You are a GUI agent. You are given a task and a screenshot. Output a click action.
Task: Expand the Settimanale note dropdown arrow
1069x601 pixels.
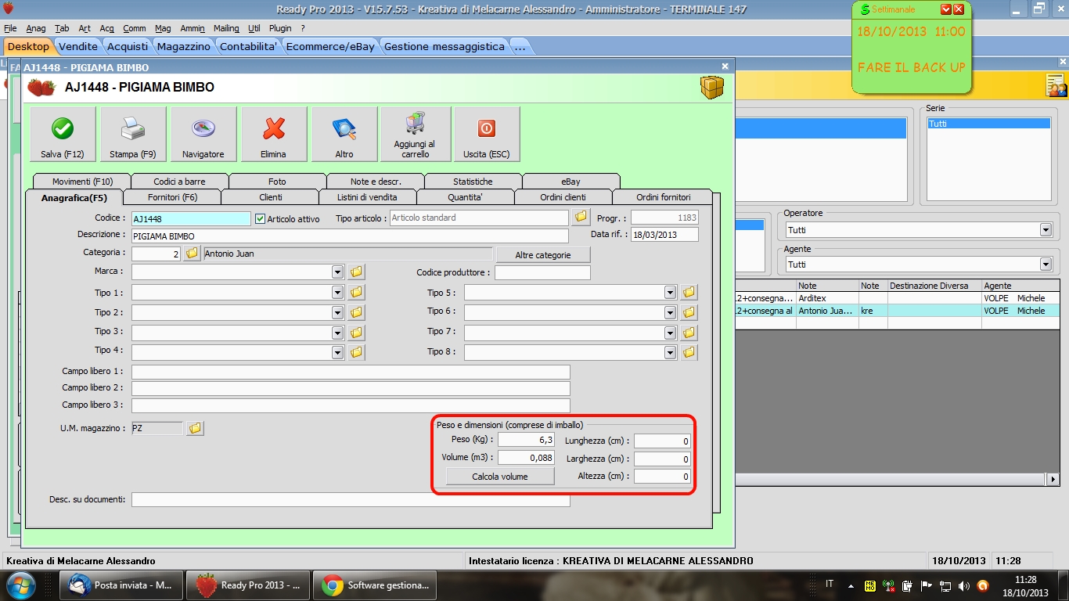[x=945, y=9]
